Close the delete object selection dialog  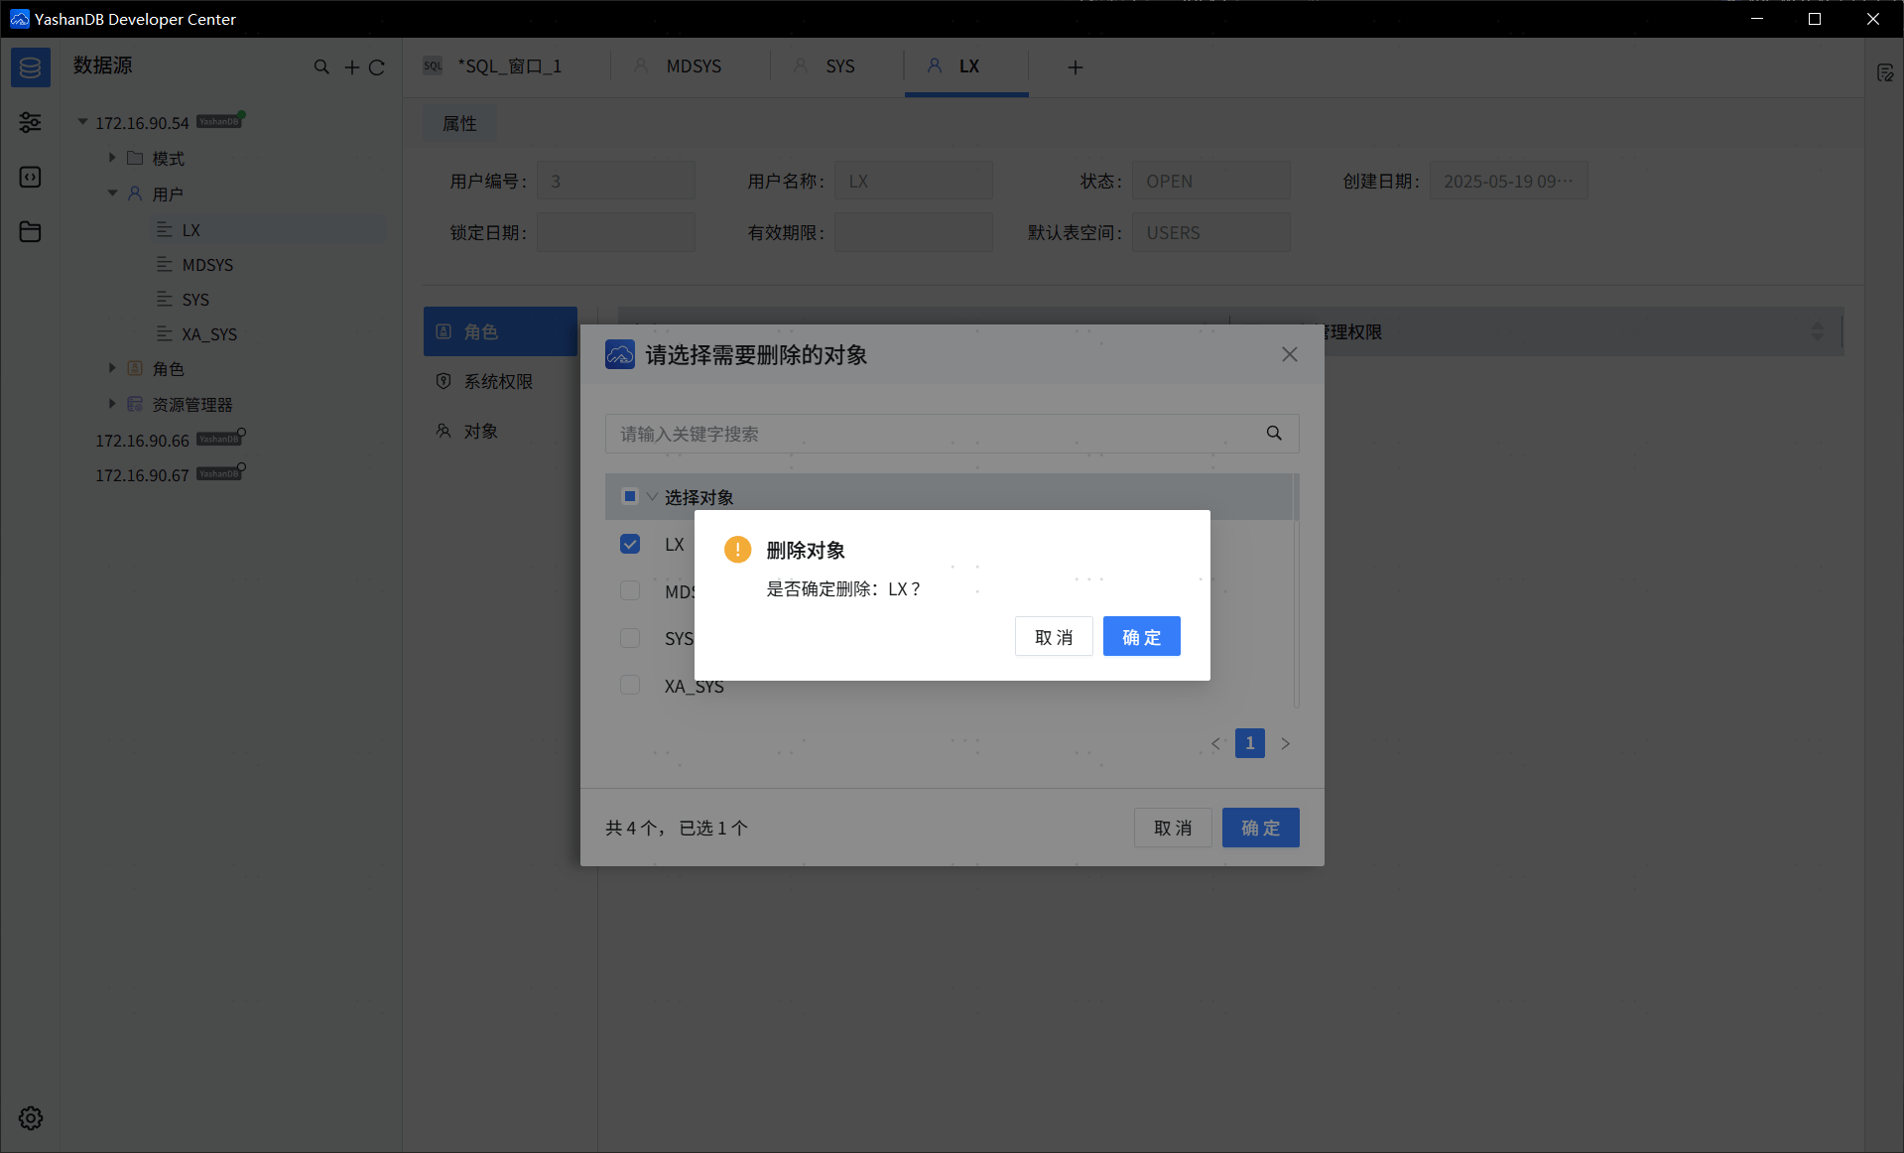tap(1289, 354)
